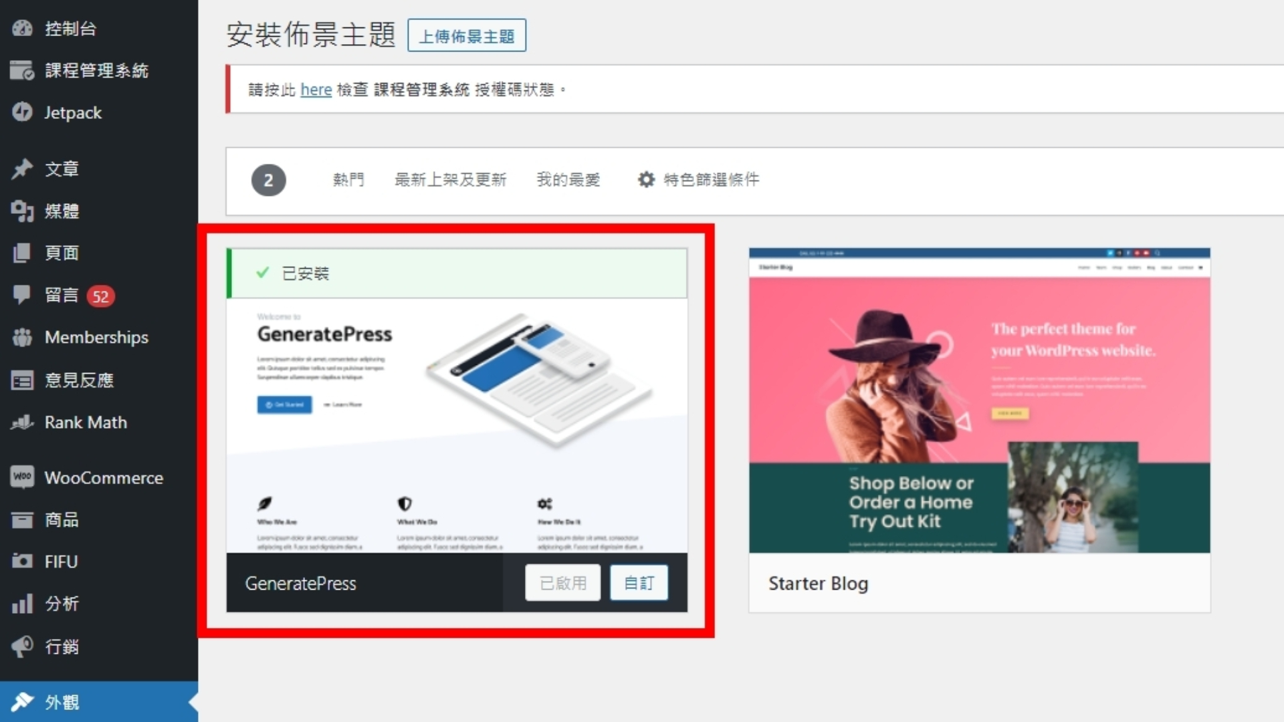This screenshot has width=1284, height=722.
Task: Click the paintbrush icon beside 外觀
Action: (22, 701)
